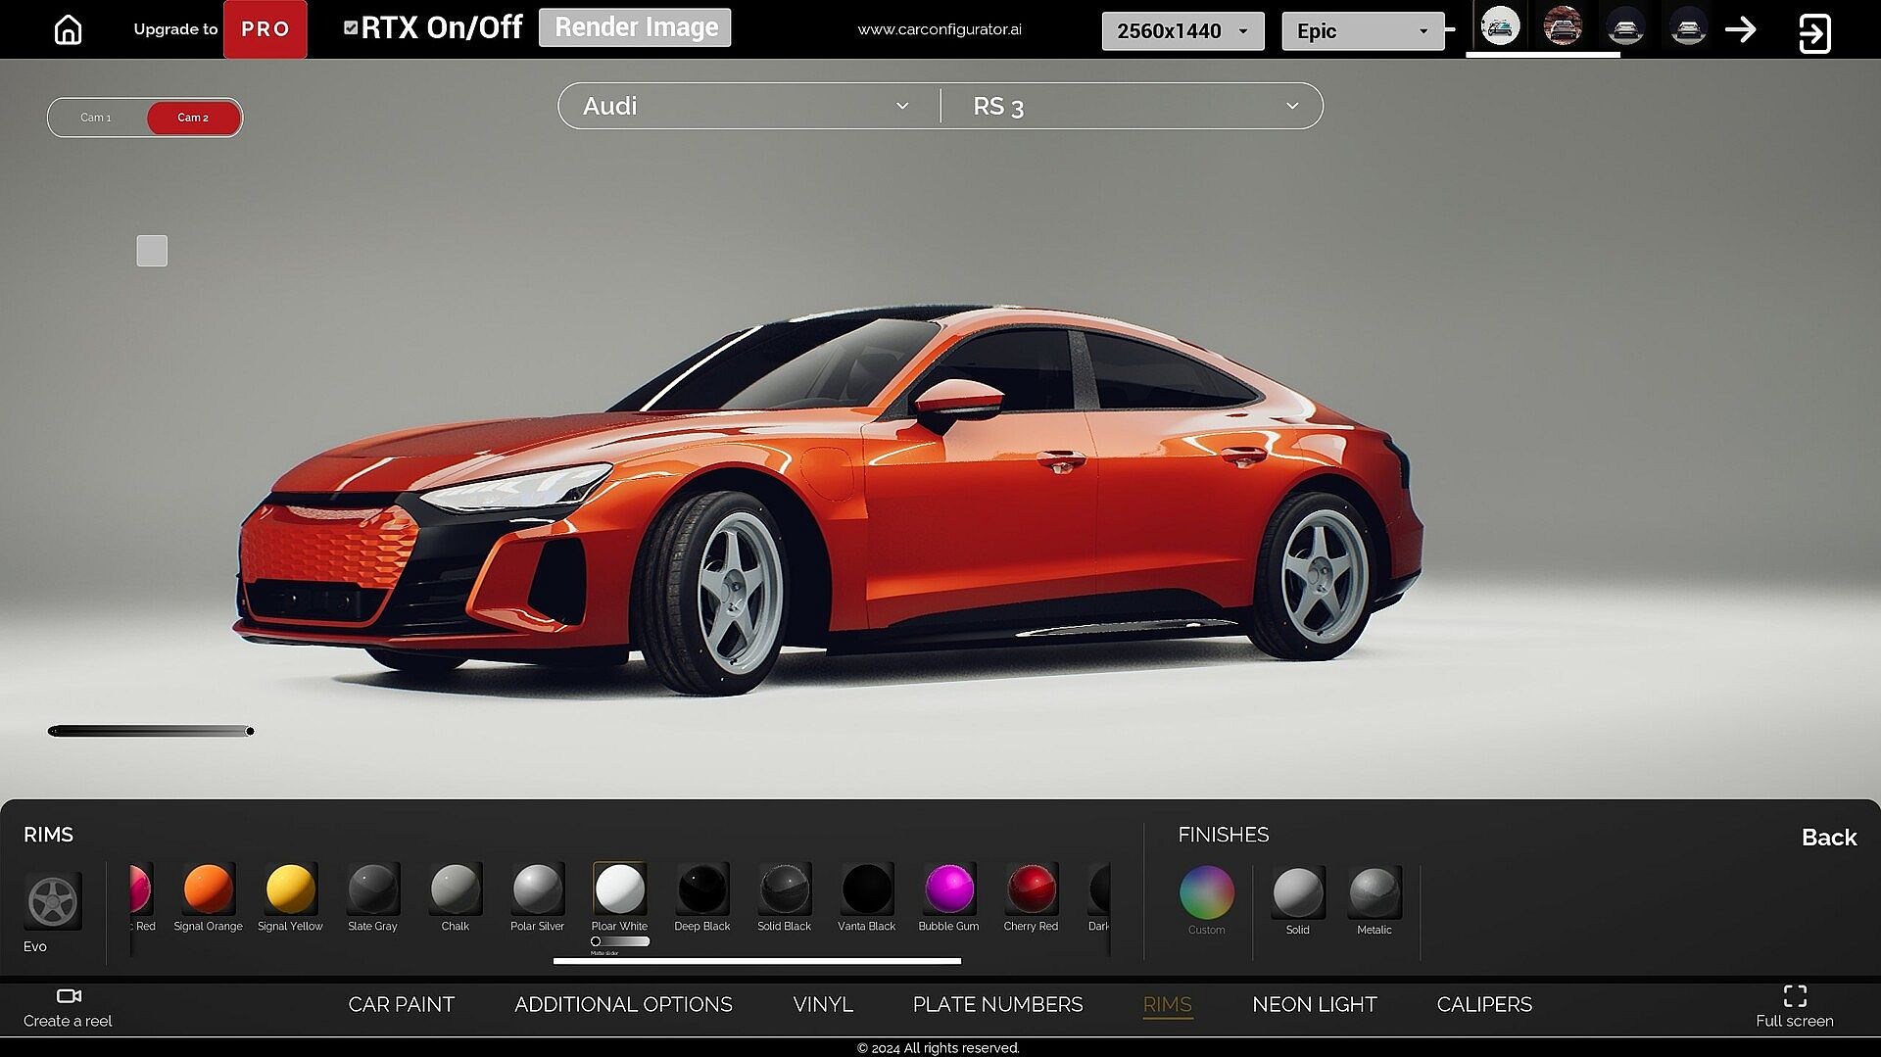
Task: Open Create a reel camera icon
Action: coord(69,995)
